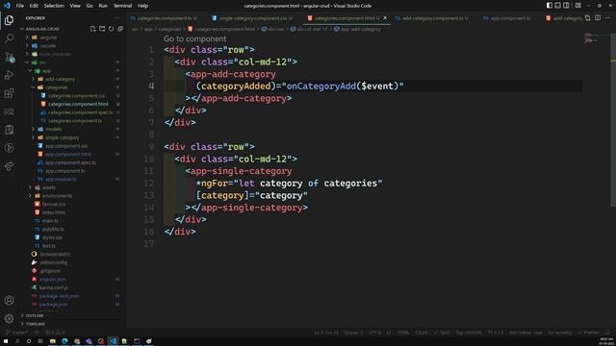Close the categories.component.html tab
The width and height of the screenshot is (616, 346).
pos(385,18)
